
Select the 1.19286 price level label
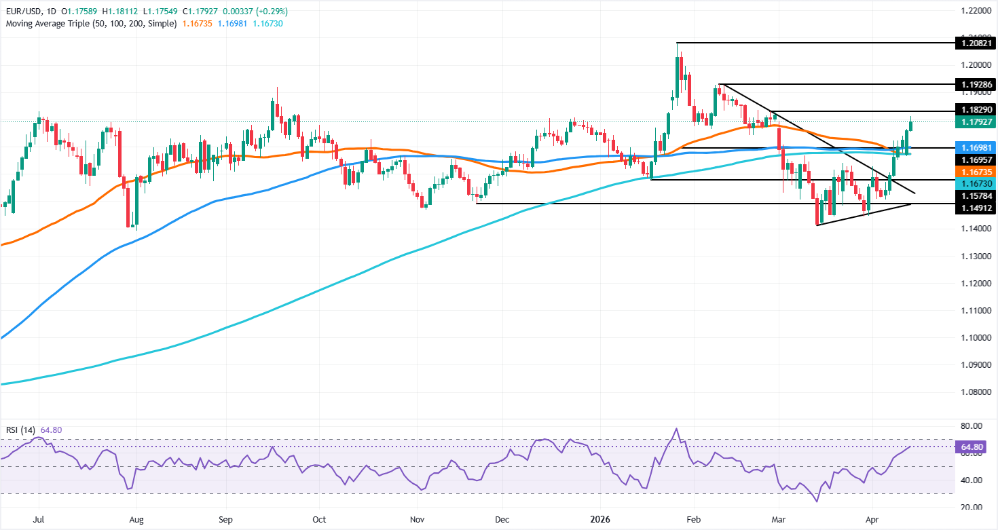pyautogui.click(x=976, y=85)
